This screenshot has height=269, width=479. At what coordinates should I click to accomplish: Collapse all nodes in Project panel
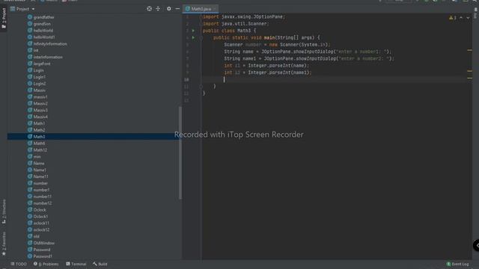(158, 9)
